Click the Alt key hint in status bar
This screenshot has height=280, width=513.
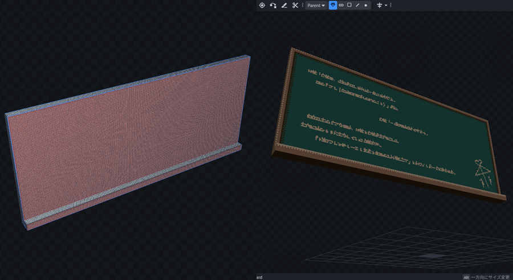tap(466, 277)
